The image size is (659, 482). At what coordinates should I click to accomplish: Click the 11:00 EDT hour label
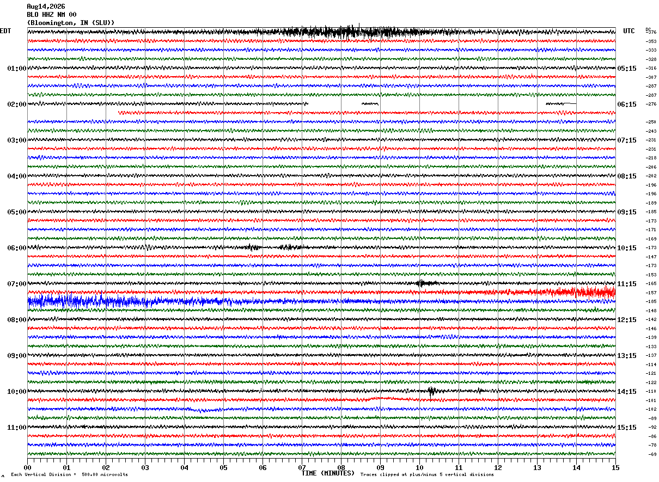pyautogui.click(x=17, y=428)
